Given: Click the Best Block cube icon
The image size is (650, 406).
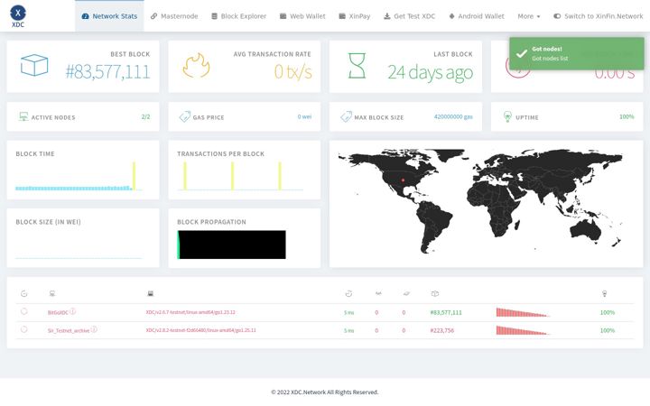Looking at the screenshot, I should 34,65.
